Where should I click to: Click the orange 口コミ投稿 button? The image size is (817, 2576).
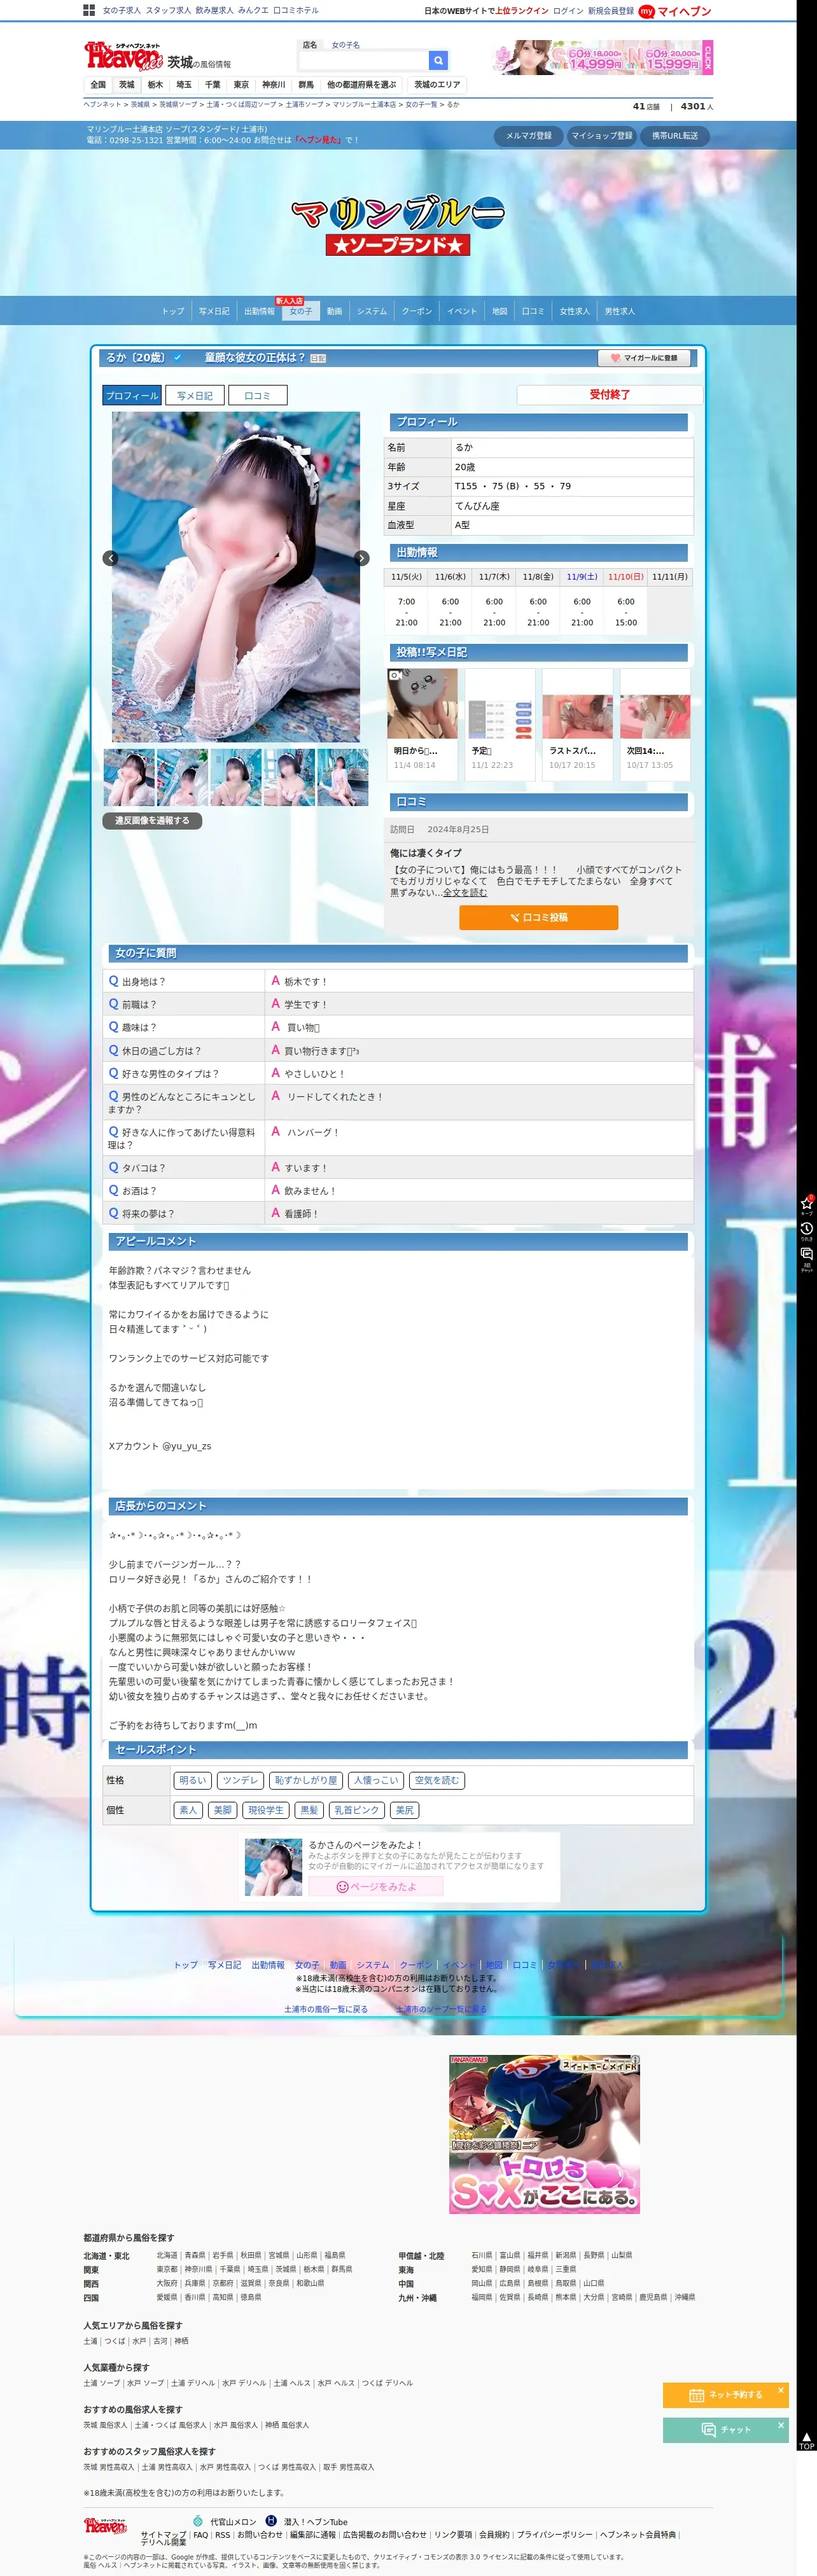pyautogui.click(x=538, y=917)
